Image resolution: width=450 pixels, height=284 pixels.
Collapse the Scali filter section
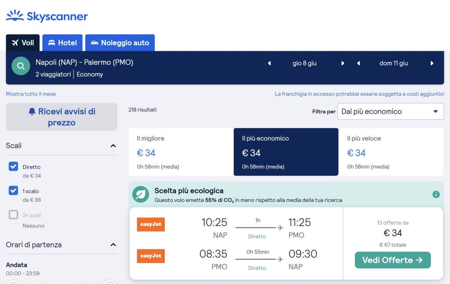coord(113,146)
